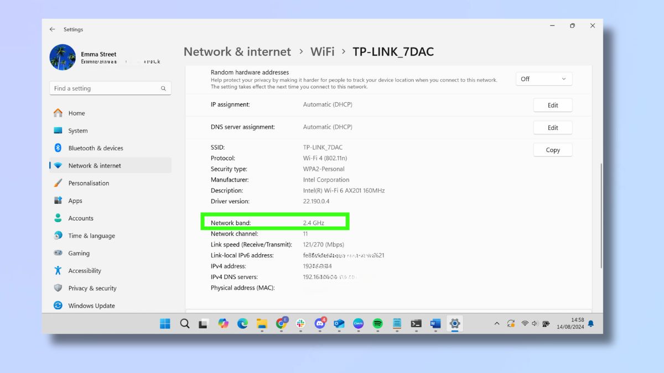Launch Spotify from the taskbar
The width and height of the screenshot is (664, 373).
pos(377,324)
